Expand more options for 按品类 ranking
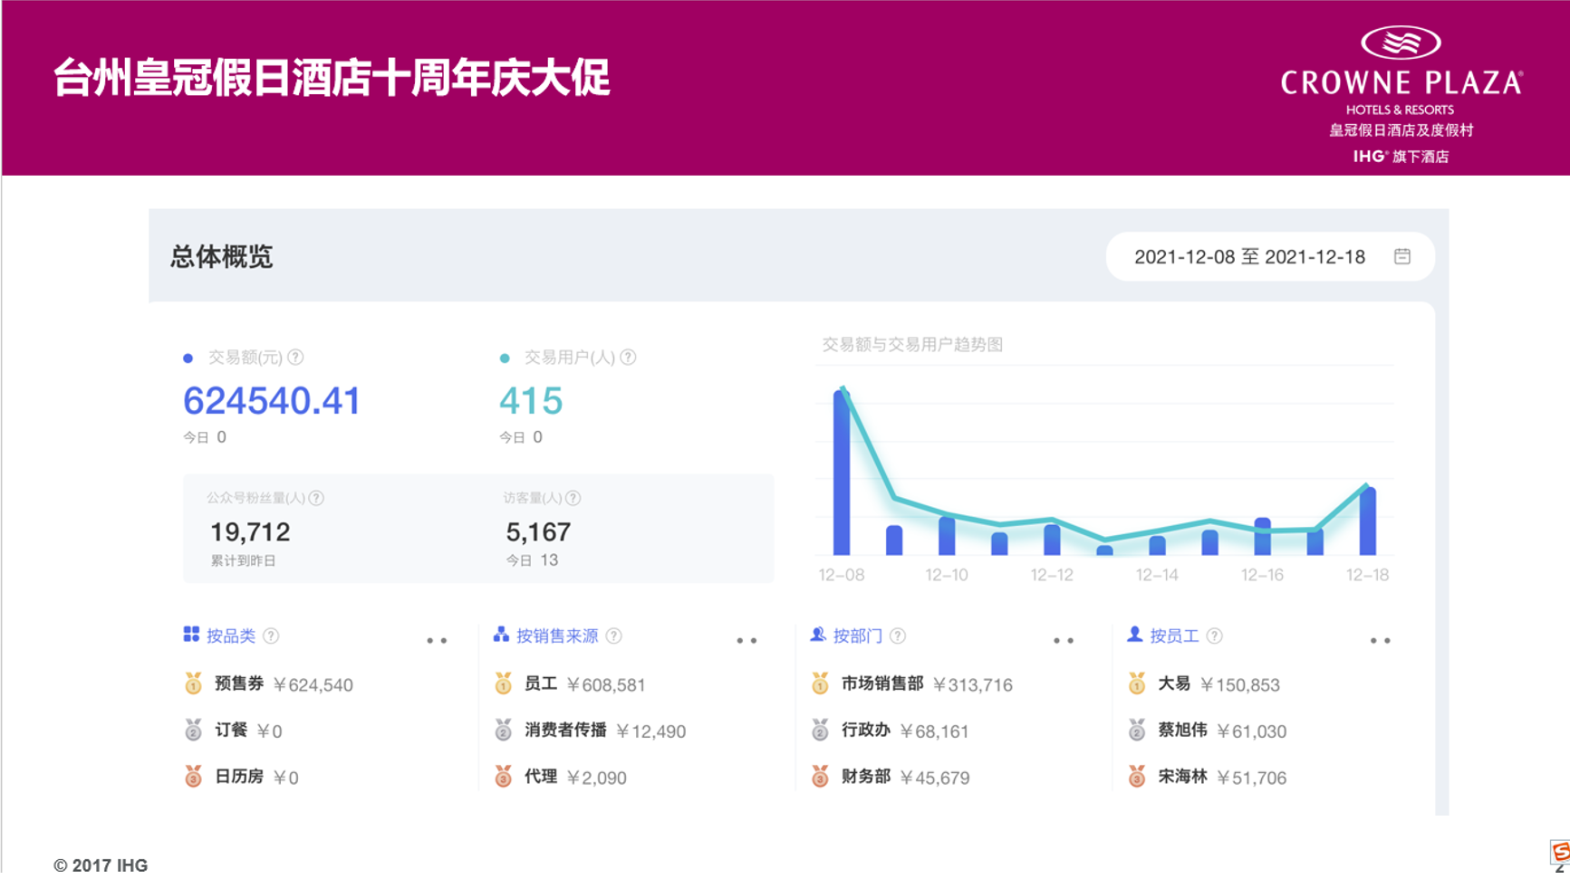The image size is (1570, 889). point(437,640)
